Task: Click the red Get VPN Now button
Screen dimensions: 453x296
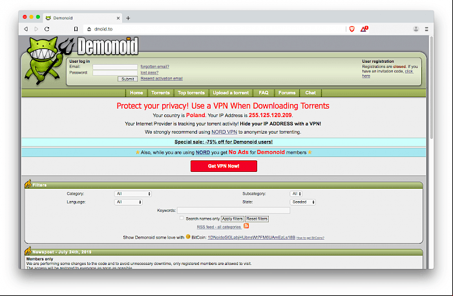Action: coord(224,166)
